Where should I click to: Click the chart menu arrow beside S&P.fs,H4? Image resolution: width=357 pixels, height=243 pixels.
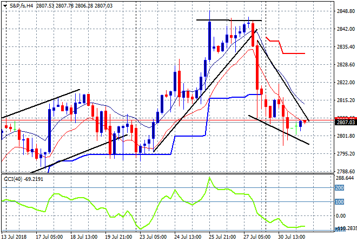5,6
